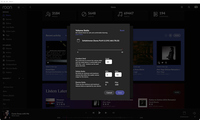Click the bookmark icon in top bar
The height and width of the screenshot is (120, 200).
click(182, 7)
